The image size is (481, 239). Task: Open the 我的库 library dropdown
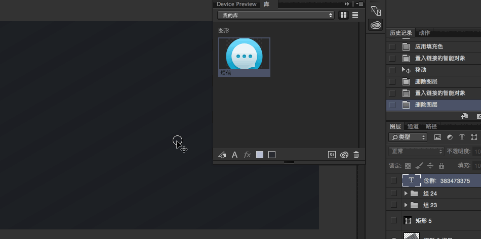pyautogui.click(x=276, y=15)
